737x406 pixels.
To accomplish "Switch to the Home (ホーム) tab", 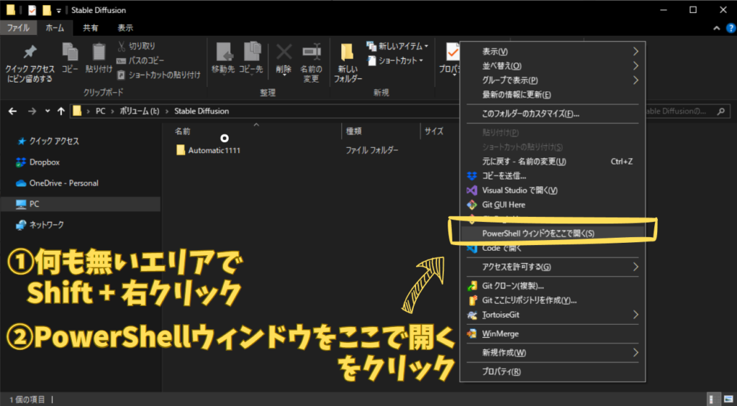I will coord(55,28).
